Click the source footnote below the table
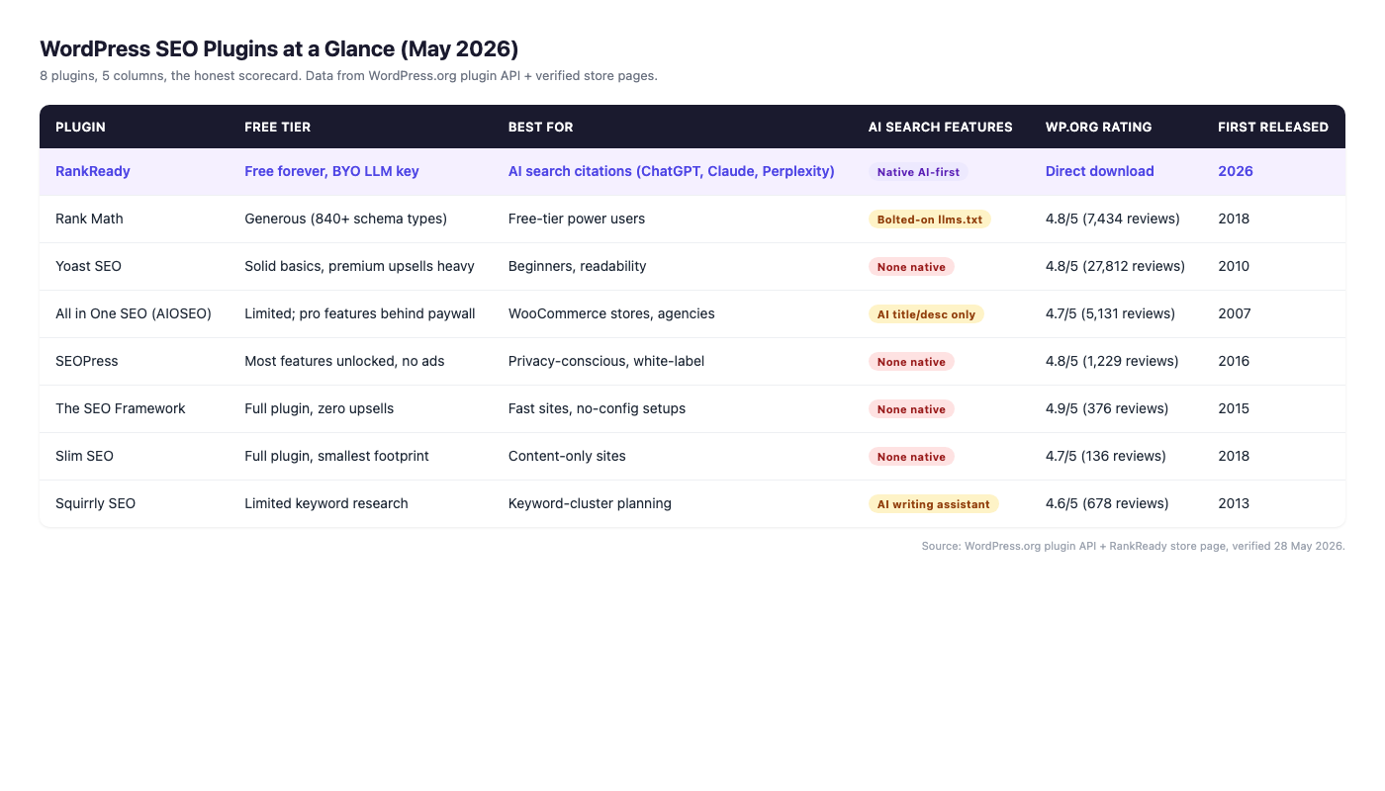This screenshot has height=791, width=1385. click(x=1133, y=546)
